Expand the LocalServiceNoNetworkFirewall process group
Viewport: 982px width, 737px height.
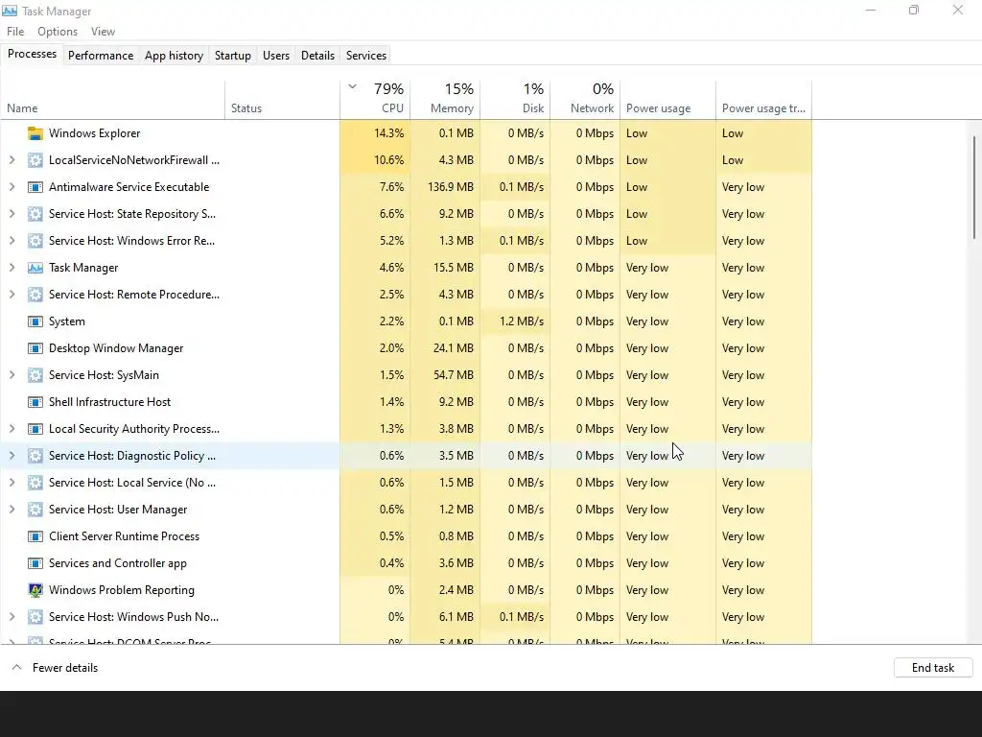click(12, 160)
